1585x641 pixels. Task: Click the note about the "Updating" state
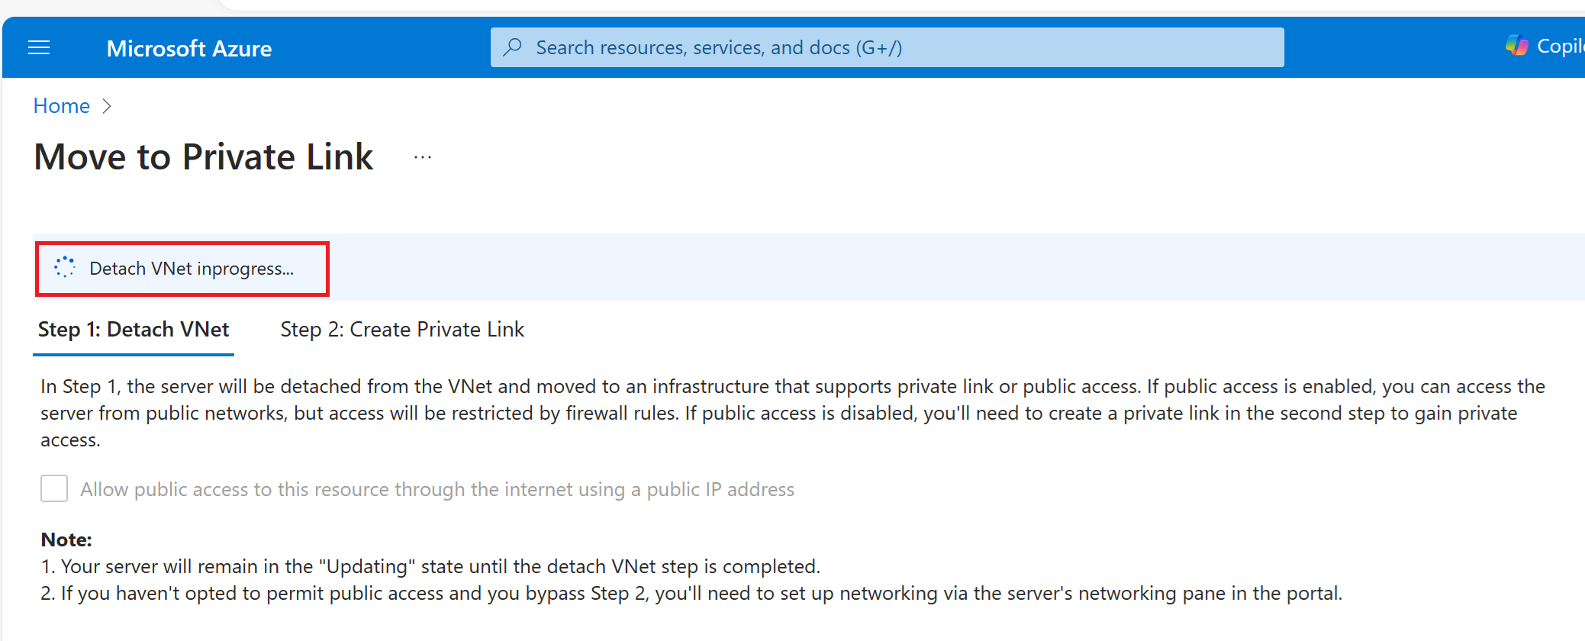pyautogui.click(x=431, y=566)
